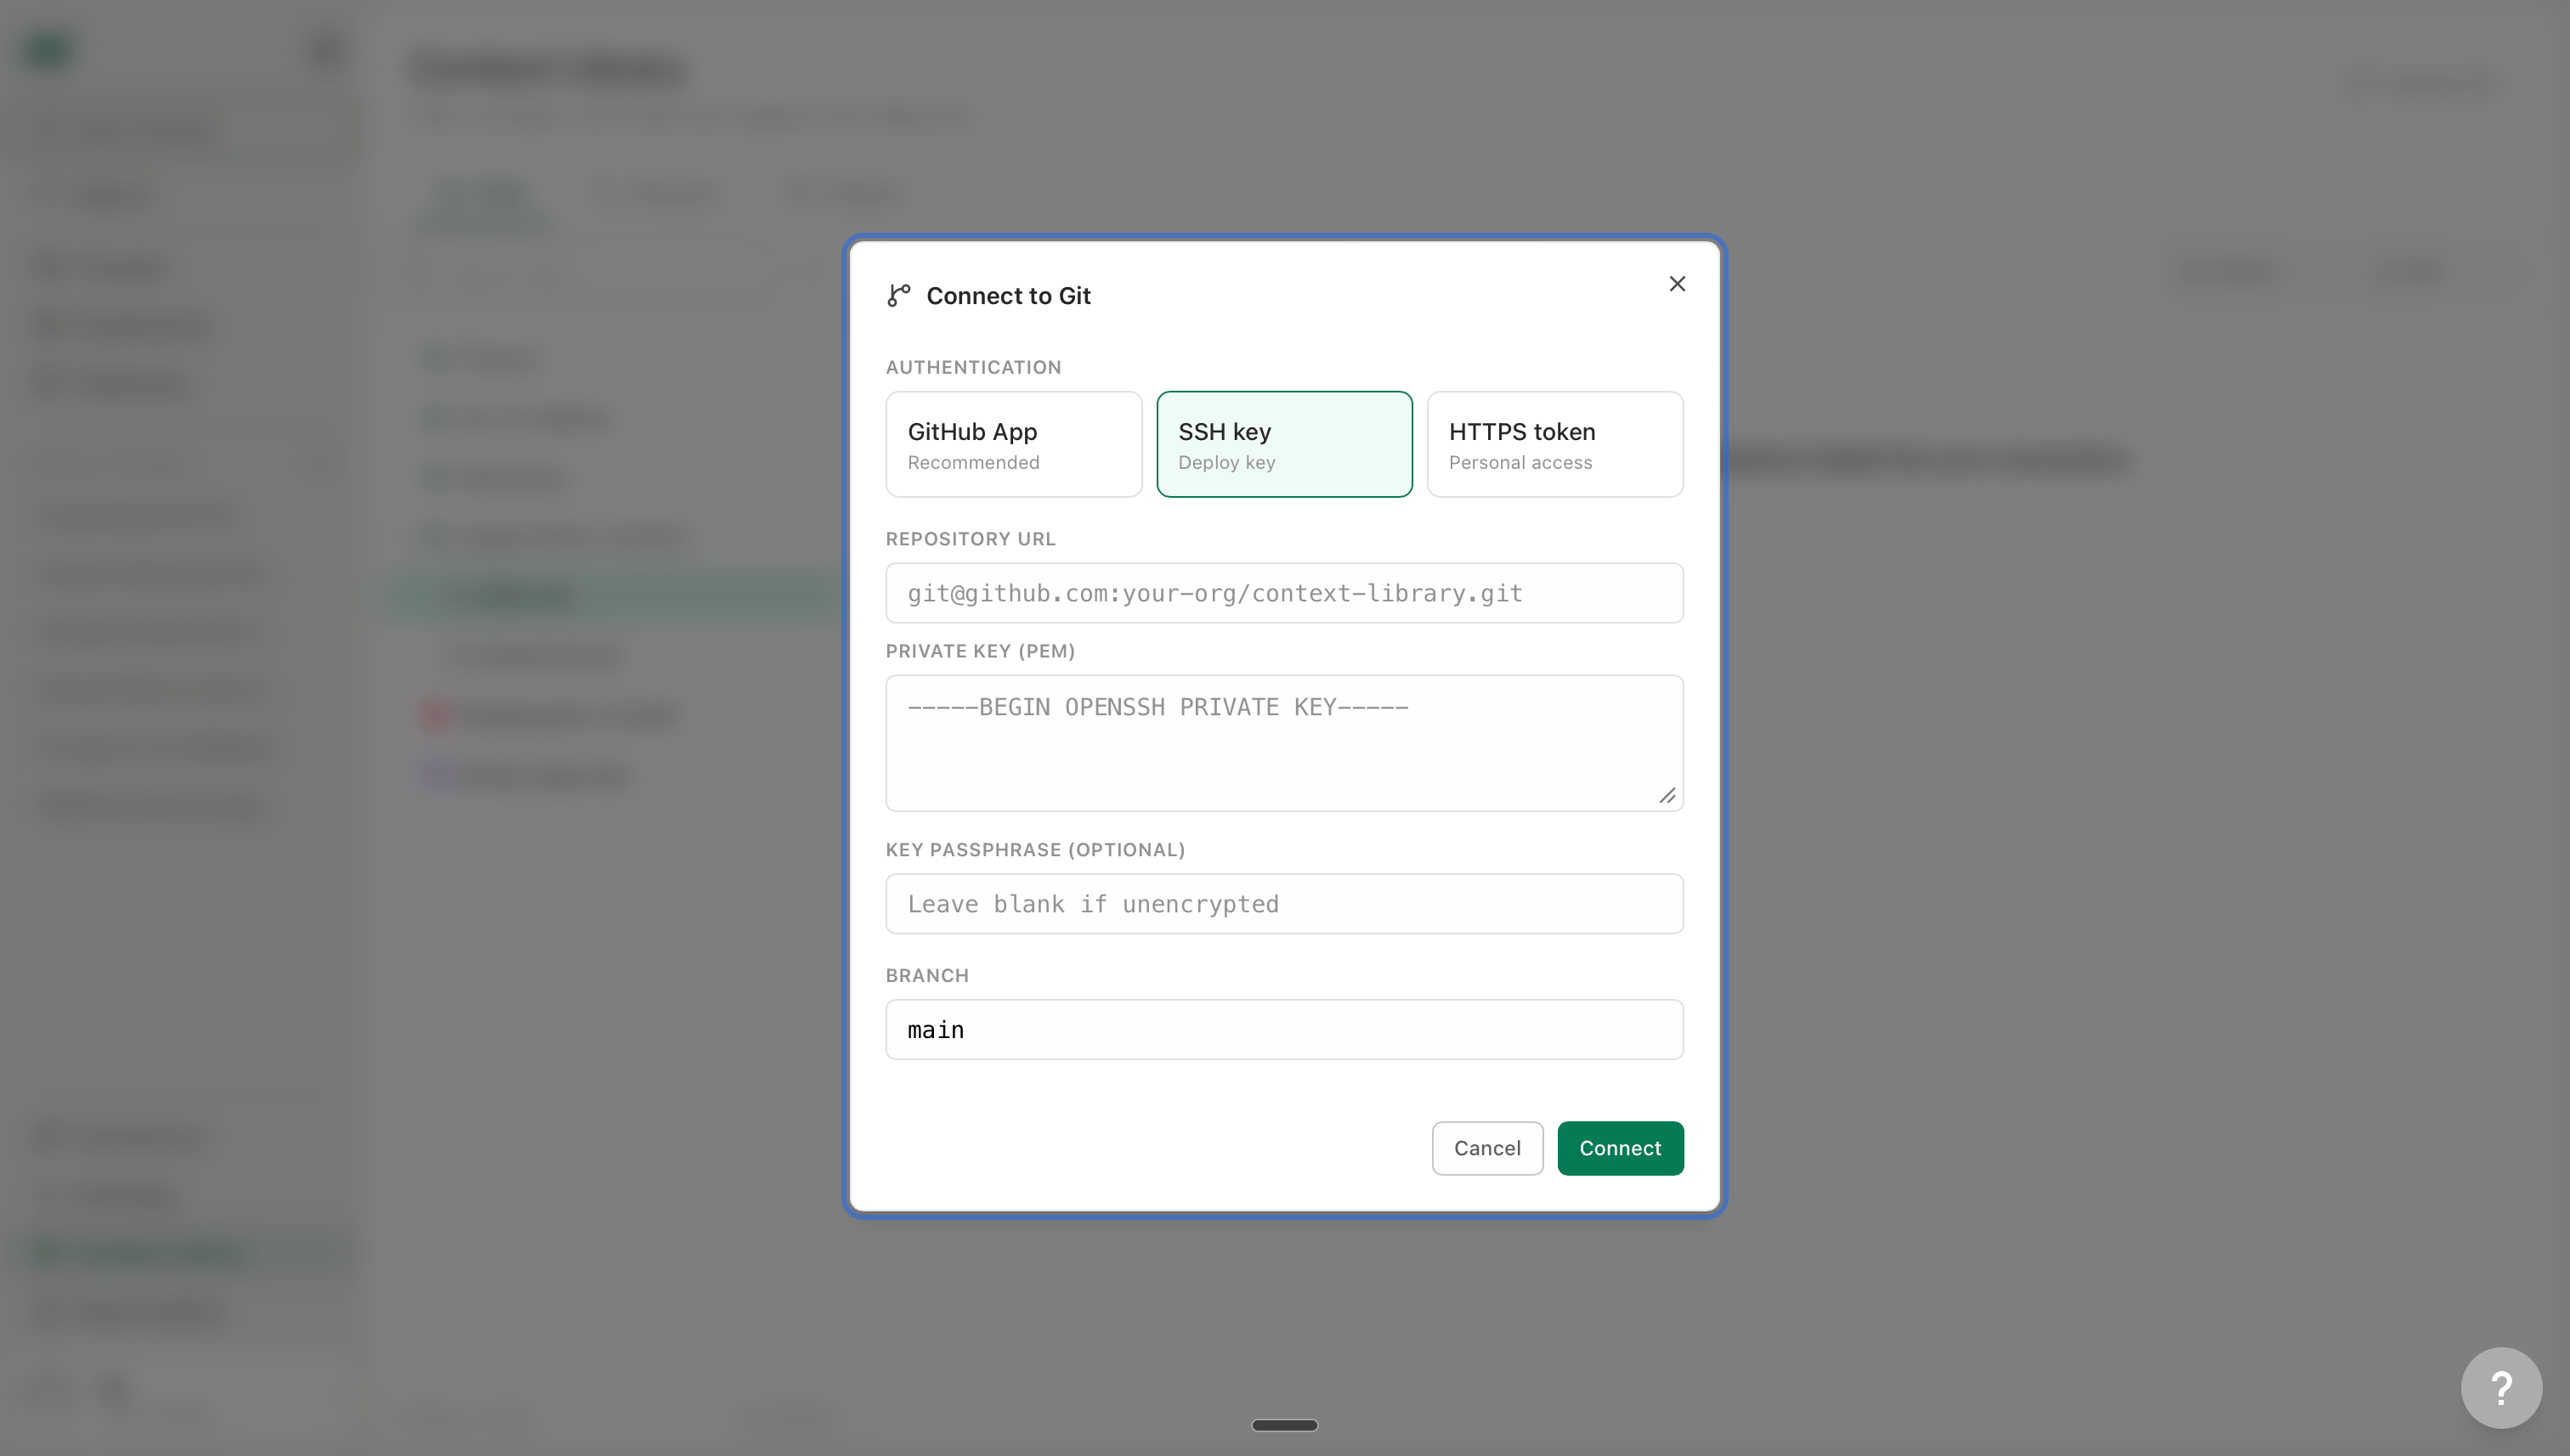Viewport: 2570px width, 1456px height.
Task: Grab the textarea resize handle corner
Action: pos(1667,796)
